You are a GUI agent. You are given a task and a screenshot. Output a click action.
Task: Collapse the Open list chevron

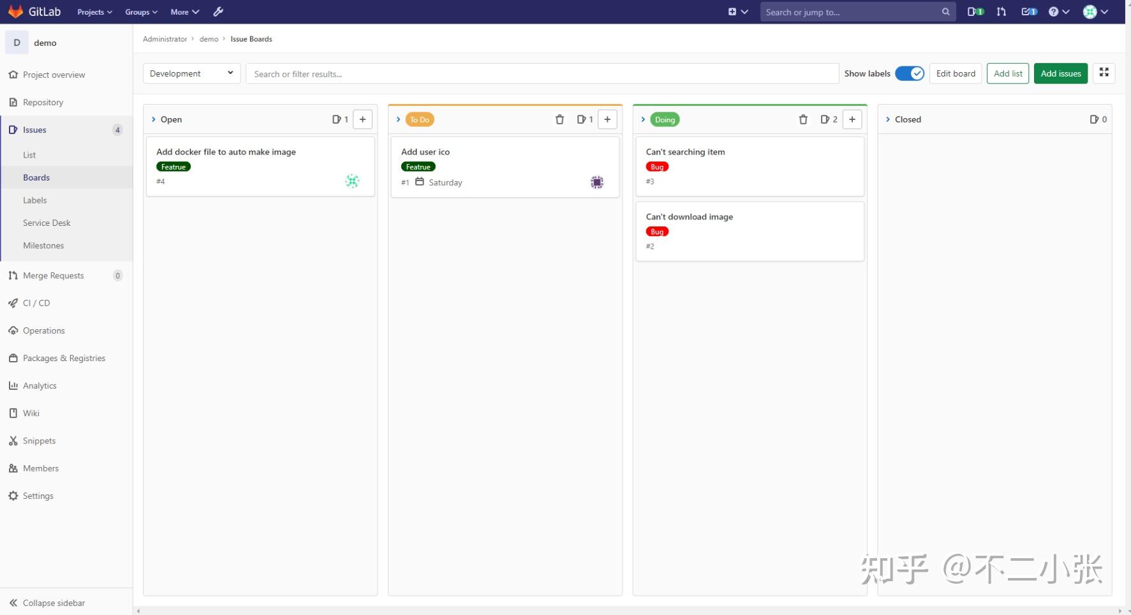[x=154, y=119]
